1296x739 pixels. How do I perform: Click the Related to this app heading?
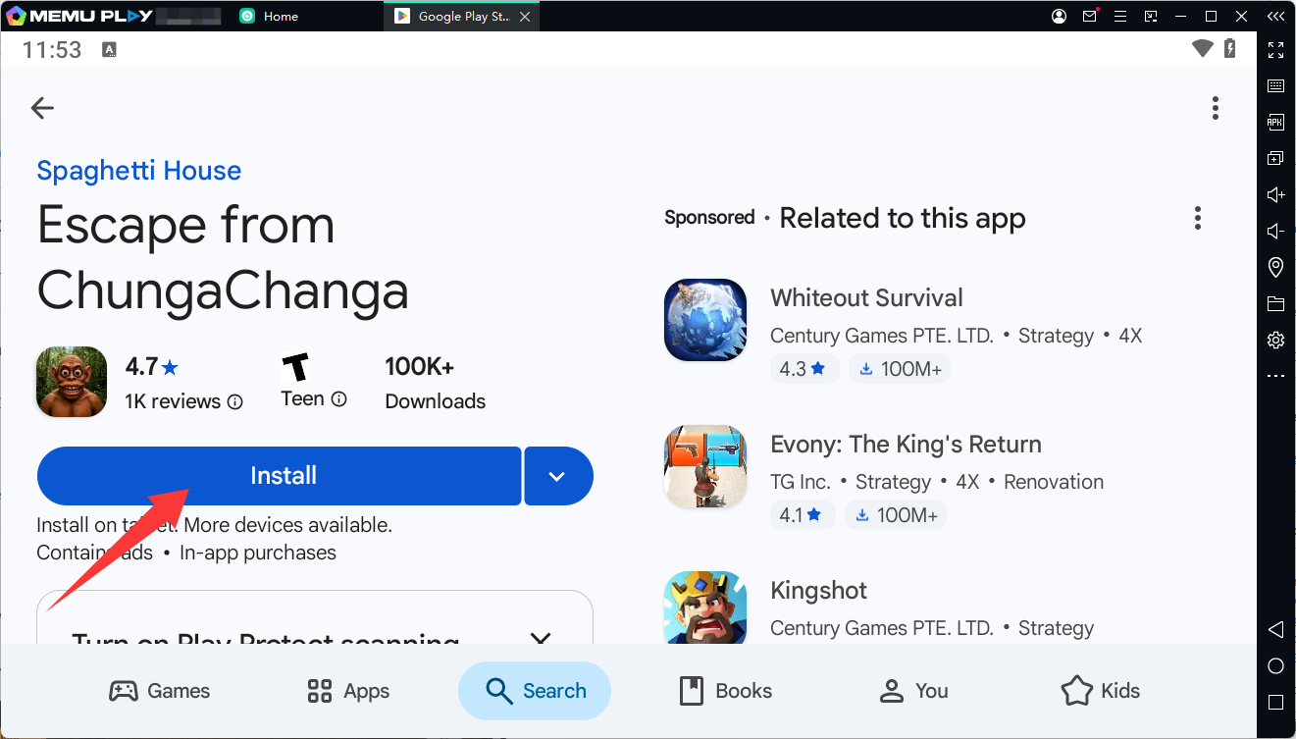pyautogui.click(x=903, y=219)
